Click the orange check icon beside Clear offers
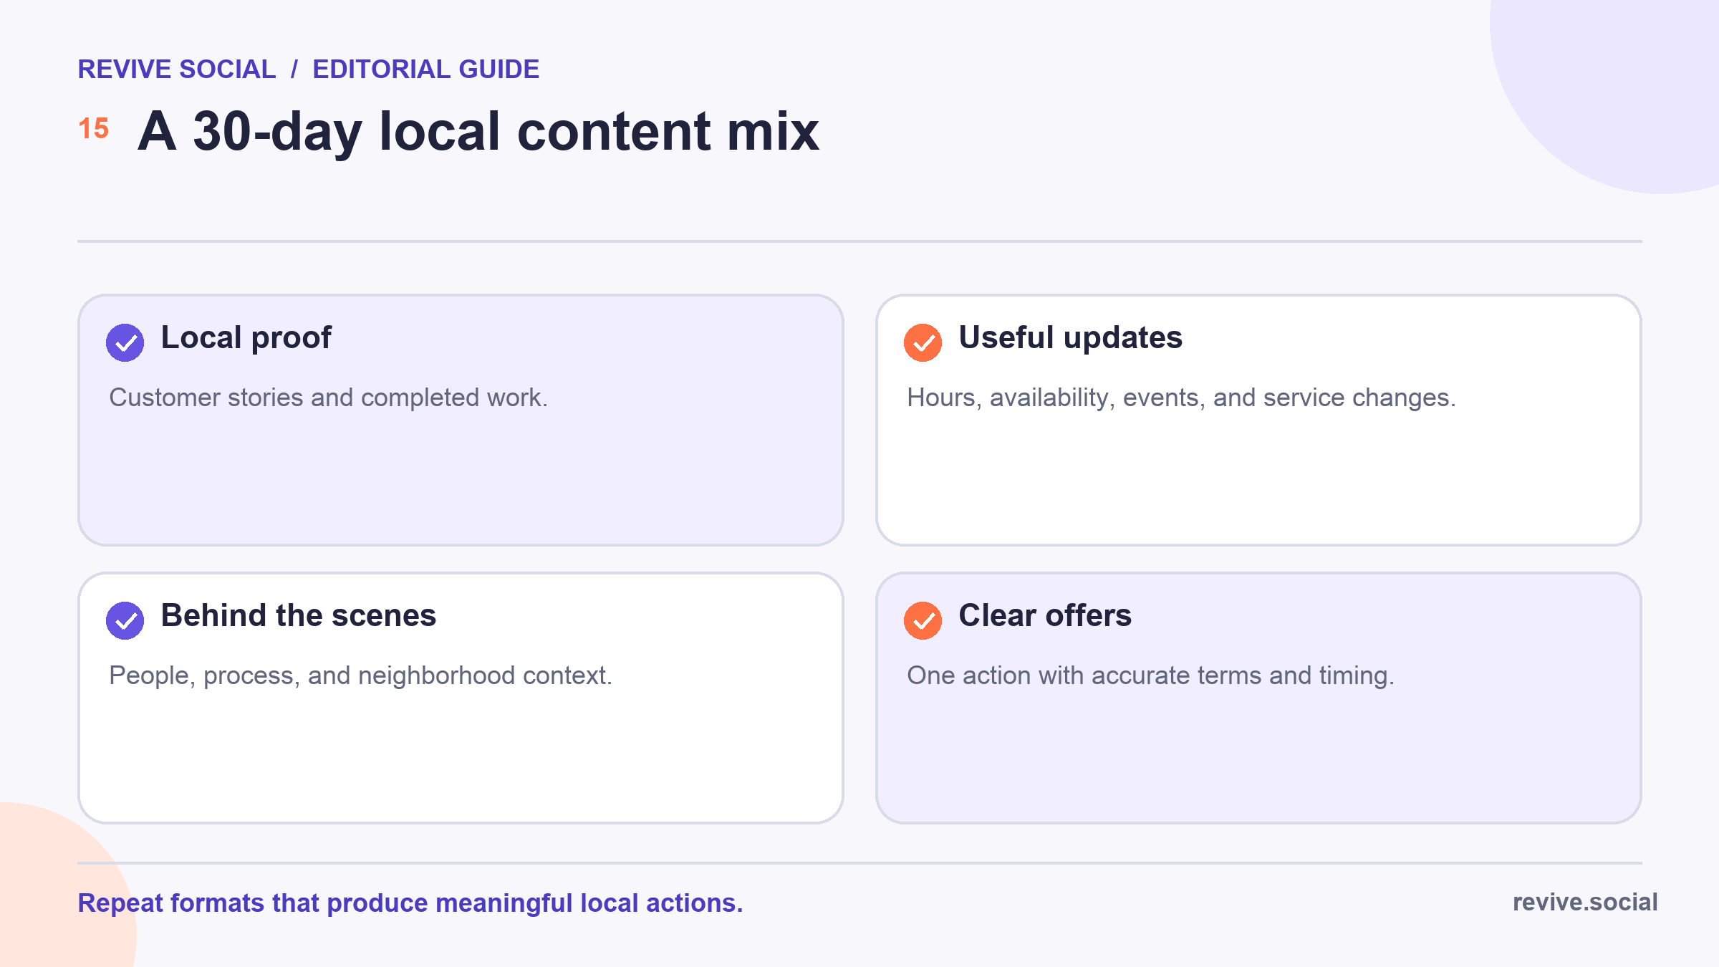The width and height of the screenshot is (1719, 967). point(923,620)
